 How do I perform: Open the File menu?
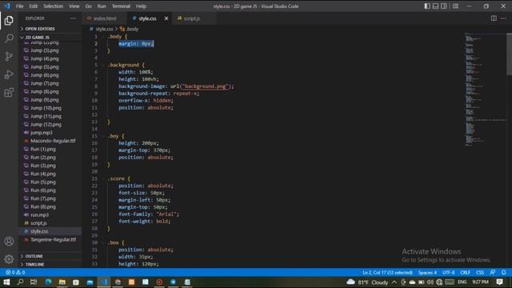point(19,6)
